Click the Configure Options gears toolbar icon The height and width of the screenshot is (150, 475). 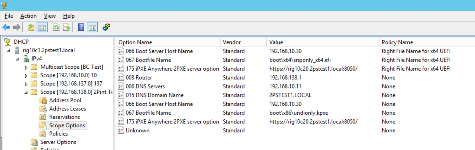(107, 28)
